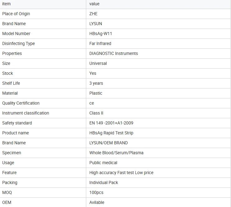Click "DIAGNOSTIC Instruments" properties value

point(114,53)
